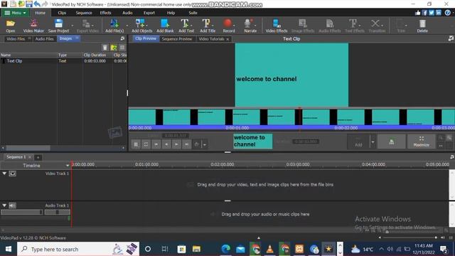This screenshot has width=455, height=256.
Task: Open the Save Project dropdown arrow
Action: coord(73,26)
